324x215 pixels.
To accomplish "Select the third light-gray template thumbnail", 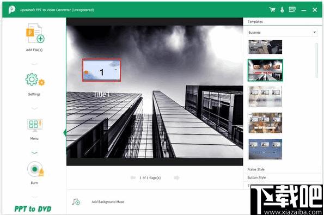I will (x=265, y=96).
